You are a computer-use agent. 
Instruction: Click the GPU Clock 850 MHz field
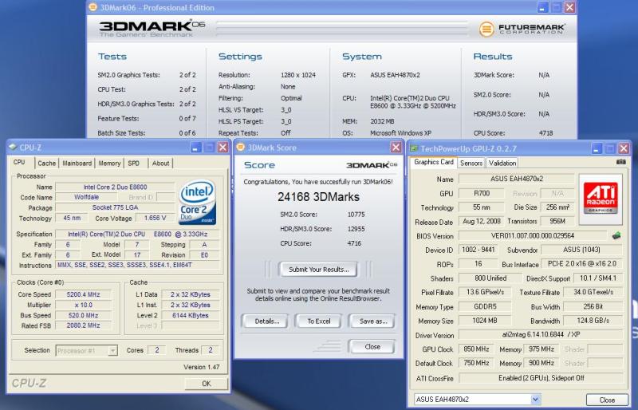[x=476, y=349]
